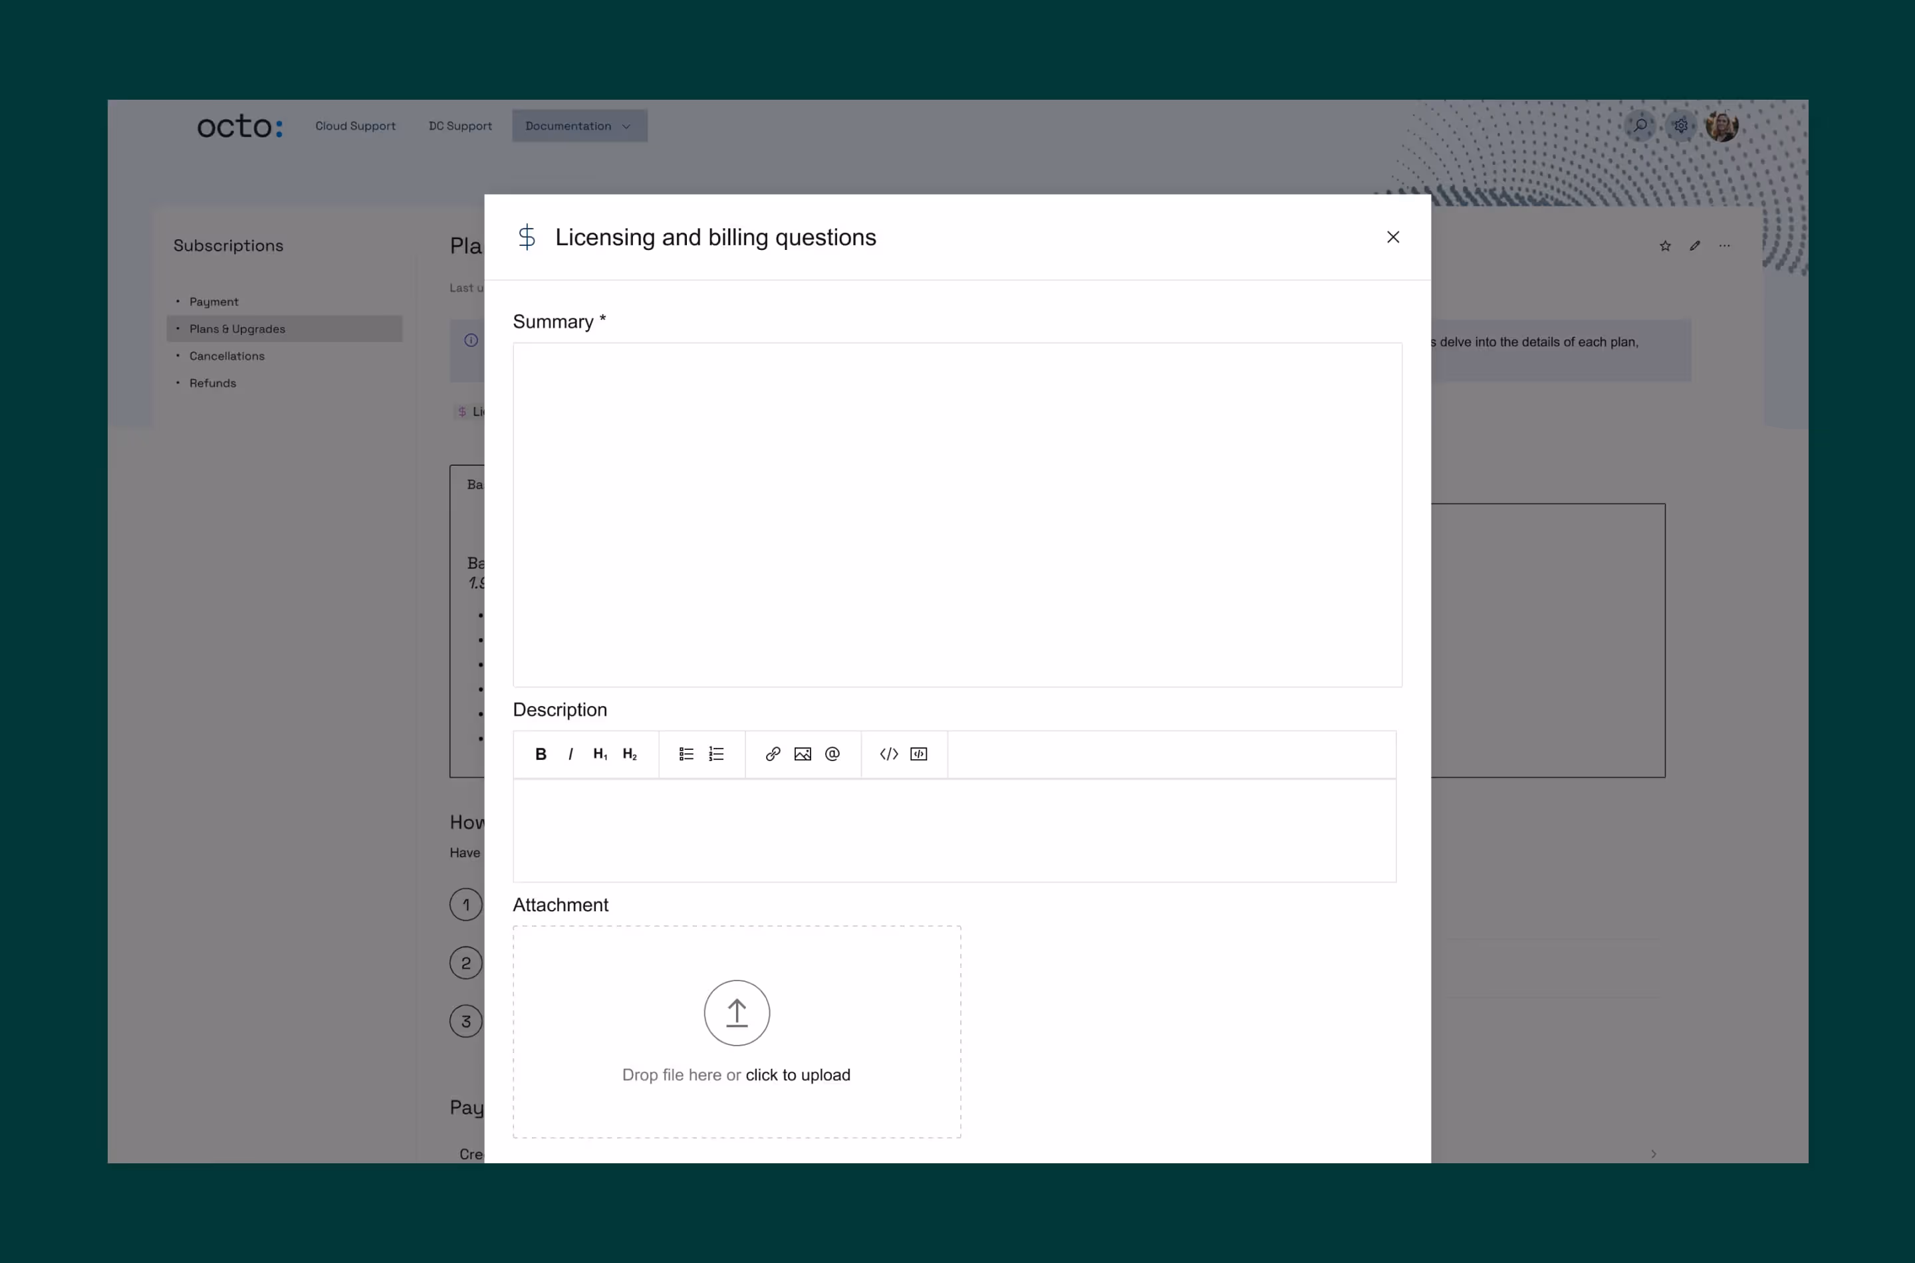Screen dimensions: 1915x1263
Task: Insert a numbered list
Action: [x=716, y=754]
